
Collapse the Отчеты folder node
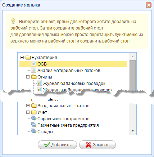[28, 77]
